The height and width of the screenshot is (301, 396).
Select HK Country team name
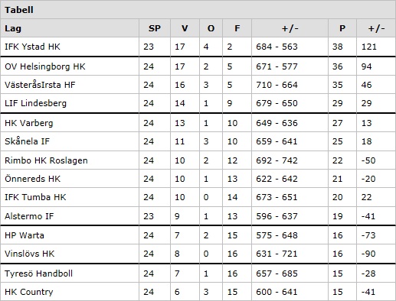tap(29, 292)
